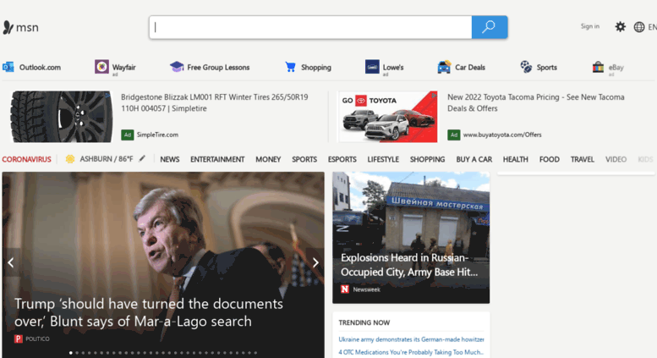
Task: Open the BUY A CAR tab
Action: click(x=474, y=159)
